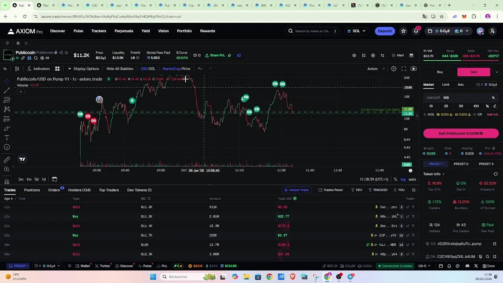
Task: Expand the Display Options dropdown
Action: 83,69
